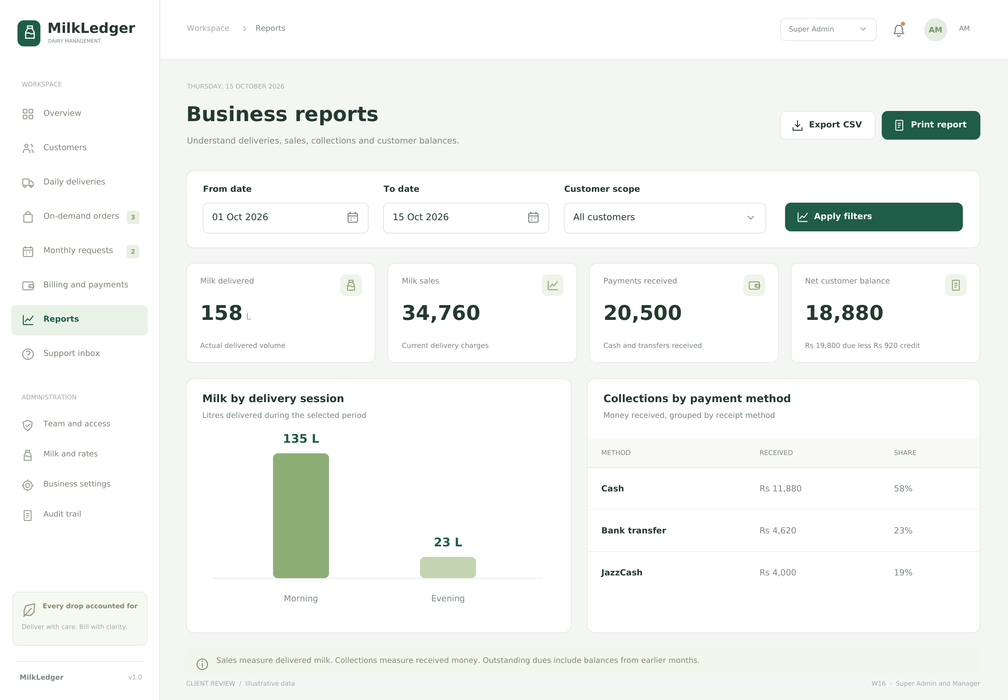Image resolution: width=1008 pixels, height=700 pixels.
Task: Click the 3 badge on On-demand orders
Action: point(133,217)
